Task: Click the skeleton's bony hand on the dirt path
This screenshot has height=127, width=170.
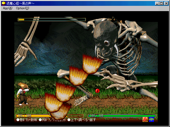Action: pos(81,101)
